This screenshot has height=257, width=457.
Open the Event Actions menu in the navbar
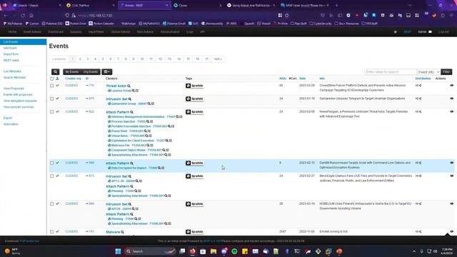click(x=32, y=31)
